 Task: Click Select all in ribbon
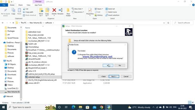point(110,9)
